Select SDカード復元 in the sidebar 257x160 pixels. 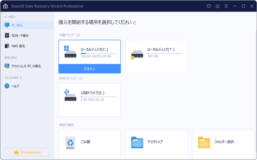(27, 36)
